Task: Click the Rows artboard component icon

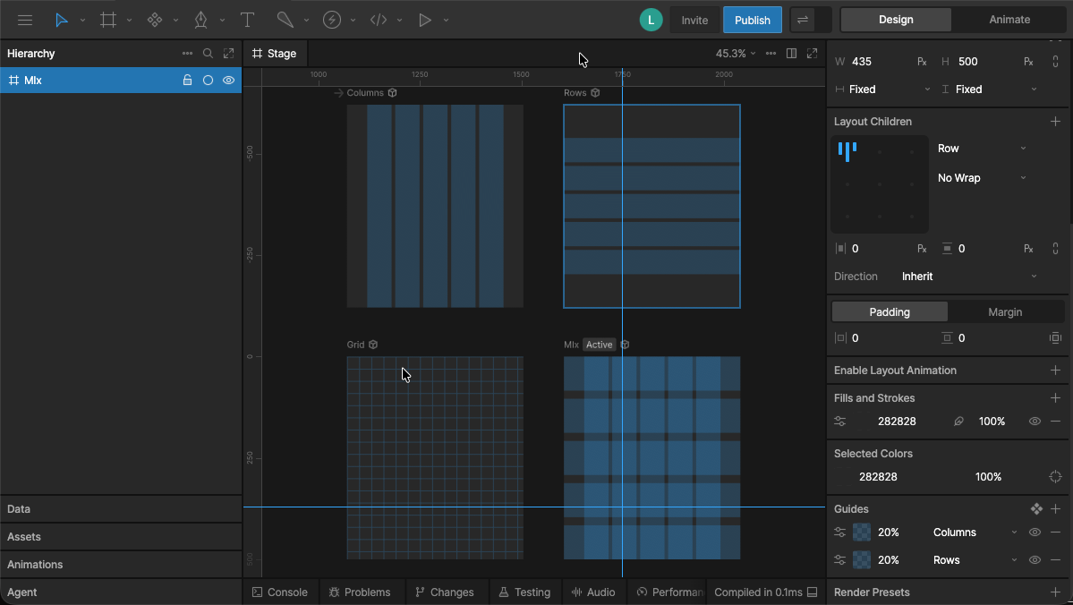Action: click(595, 93)
